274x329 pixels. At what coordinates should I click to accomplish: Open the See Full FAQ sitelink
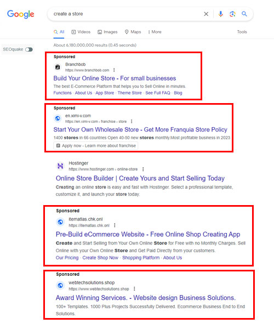[158, 93]
